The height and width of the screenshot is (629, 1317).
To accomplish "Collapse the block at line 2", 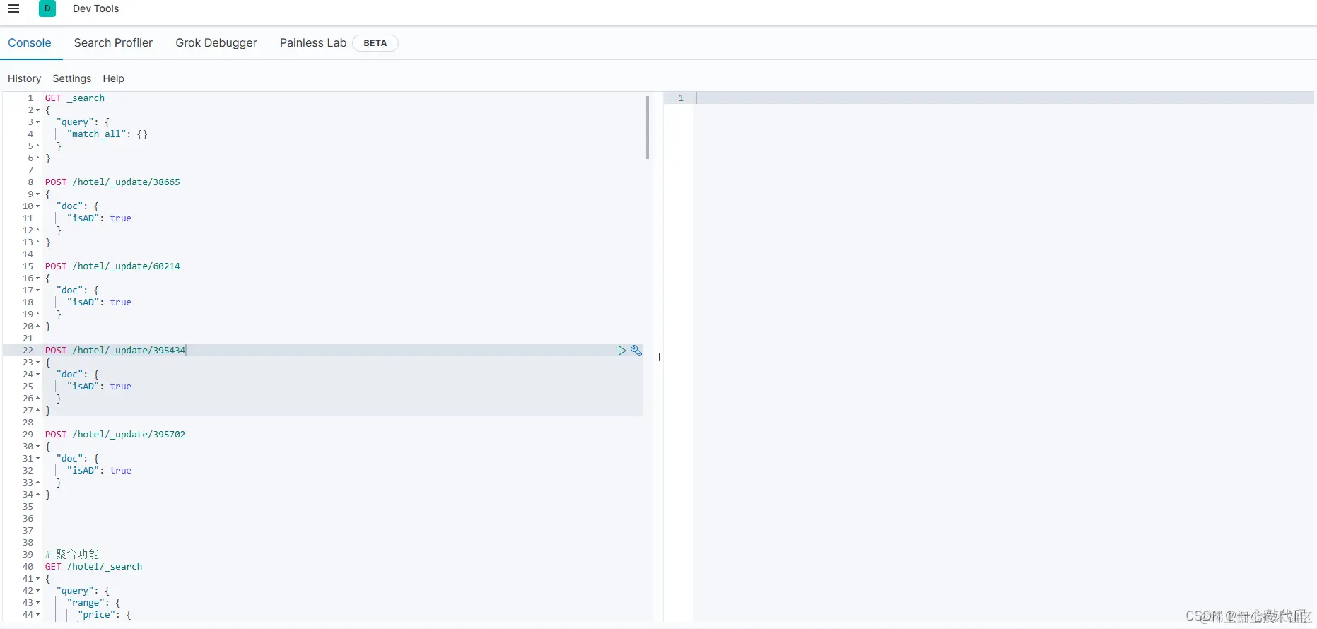I will (38, 110).
